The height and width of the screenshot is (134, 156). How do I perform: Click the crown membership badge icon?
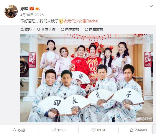point(37,9)
